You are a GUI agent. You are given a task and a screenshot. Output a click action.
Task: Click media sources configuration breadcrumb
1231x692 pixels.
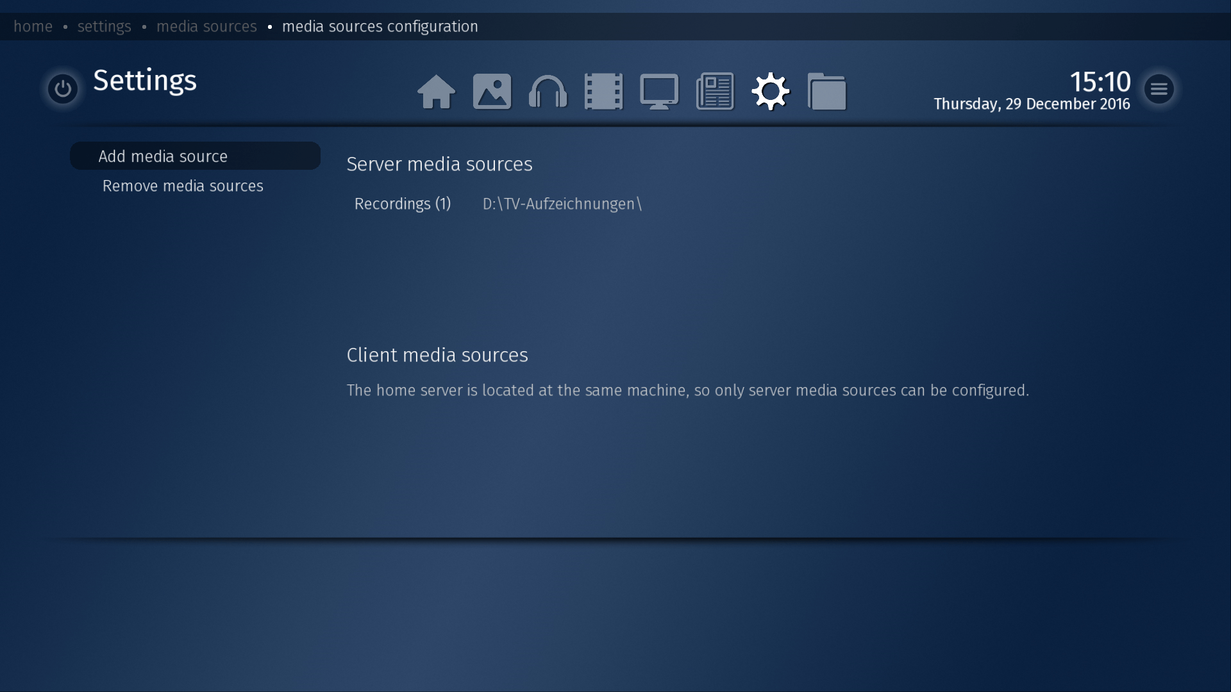380,26
